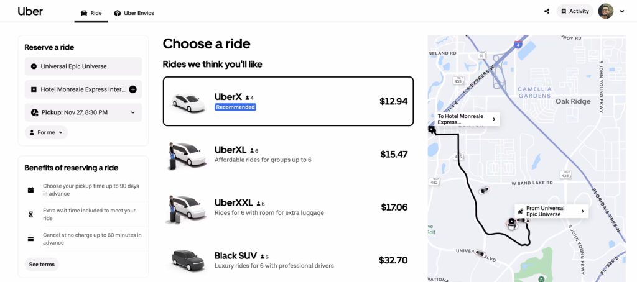Open the For me rider dropdown
Viewport: 637px width, 282px height.
point(46,132)
